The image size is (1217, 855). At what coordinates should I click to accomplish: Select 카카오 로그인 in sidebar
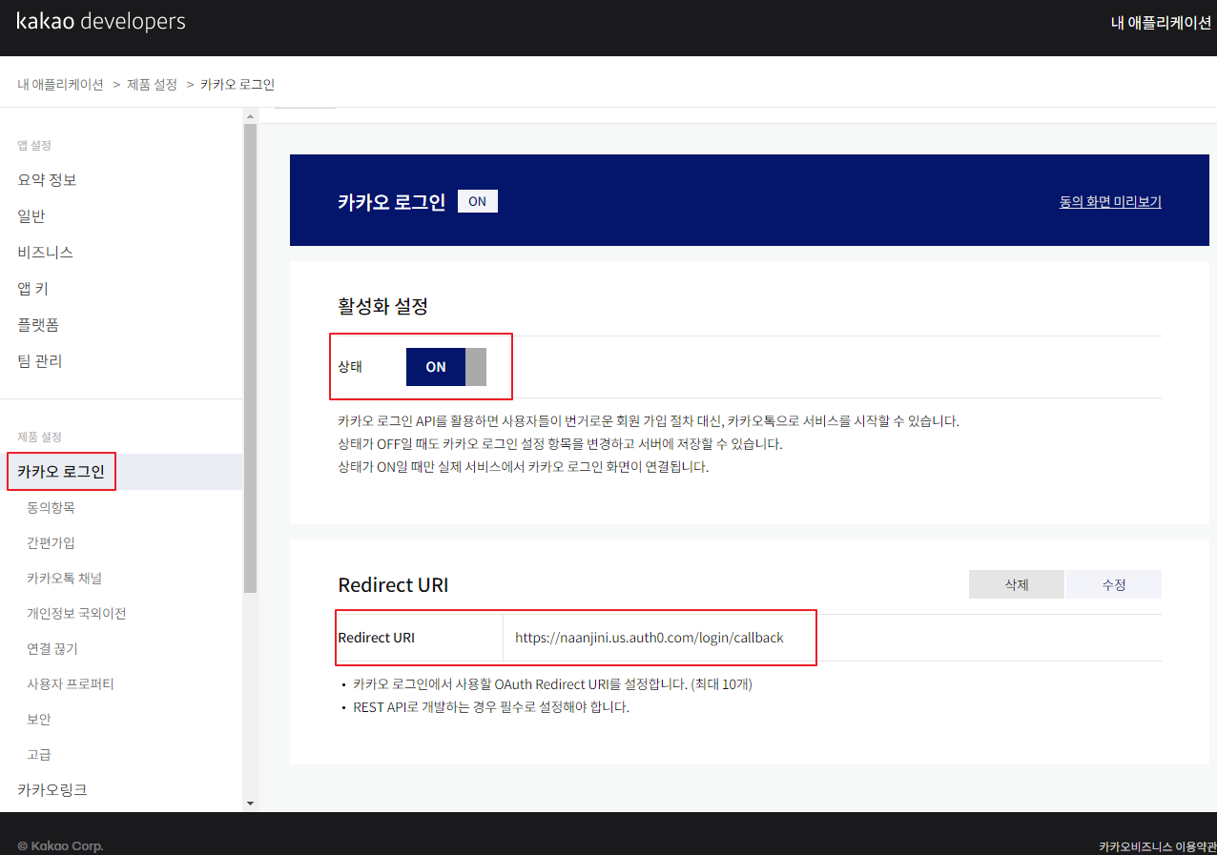[61, 472]
